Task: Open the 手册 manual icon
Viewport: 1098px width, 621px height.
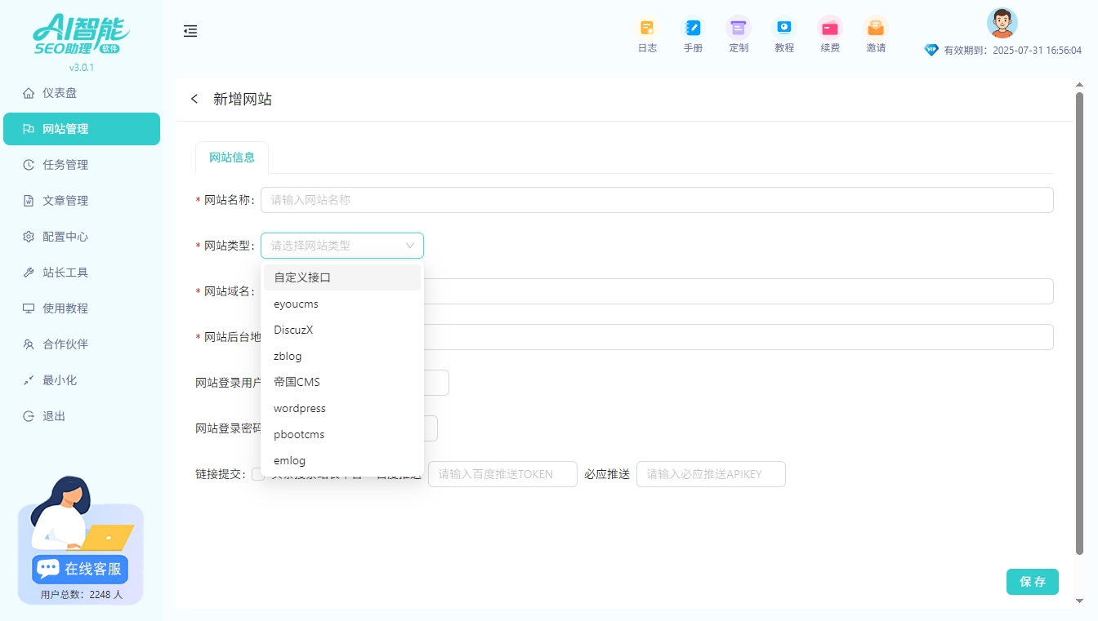Action: coord(693,28)
